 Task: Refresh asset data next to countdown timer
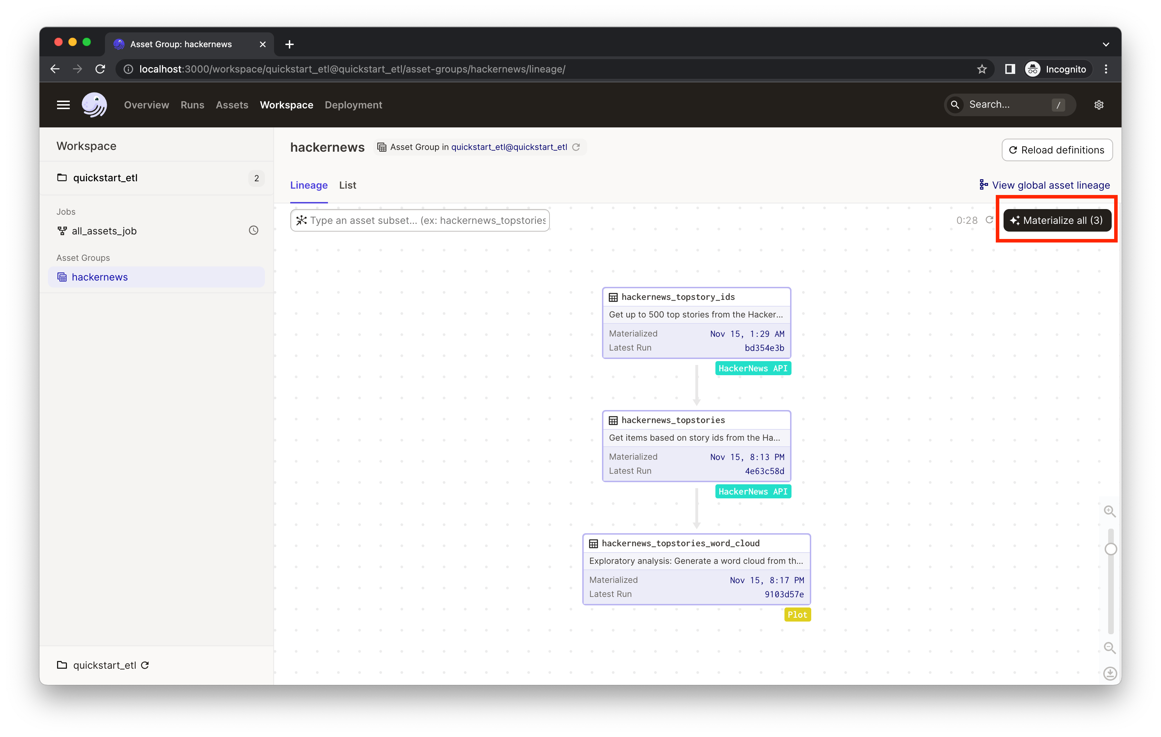click(x=989, y=220)
